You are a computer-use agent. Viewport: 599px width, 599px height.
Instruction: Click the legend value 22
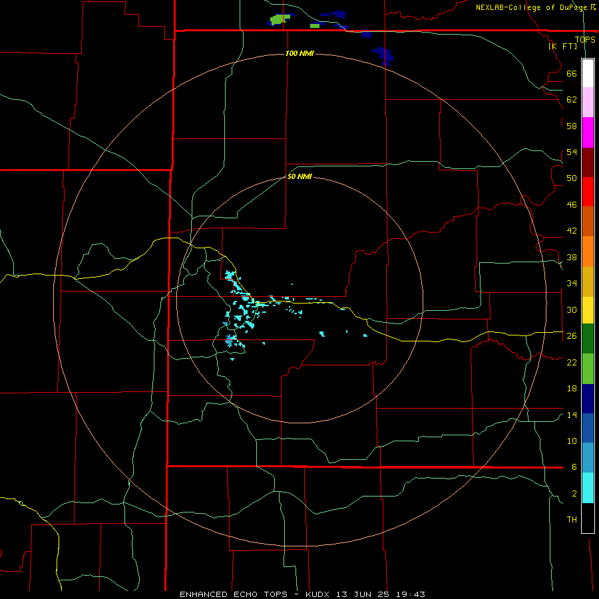[x=572, y=362]
